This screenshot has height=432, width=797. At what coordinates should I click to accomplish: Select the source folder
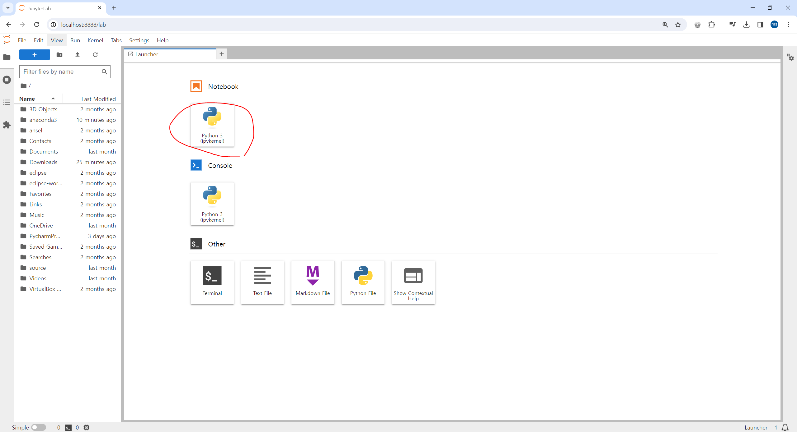tap(68, 268)
